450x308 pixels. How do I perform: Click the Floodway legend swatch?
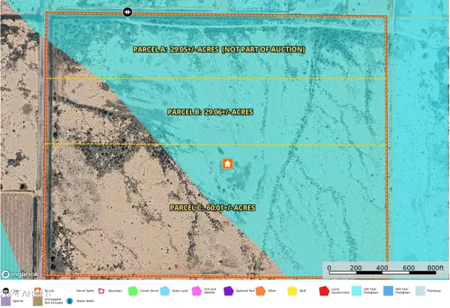pyautogui.click(x=421, y=289)
